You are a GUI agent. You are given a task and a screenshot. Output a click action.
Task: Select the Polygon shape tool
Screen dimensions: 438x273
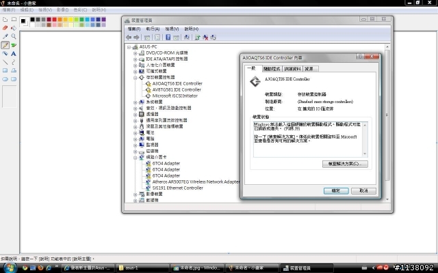[14, 70]
